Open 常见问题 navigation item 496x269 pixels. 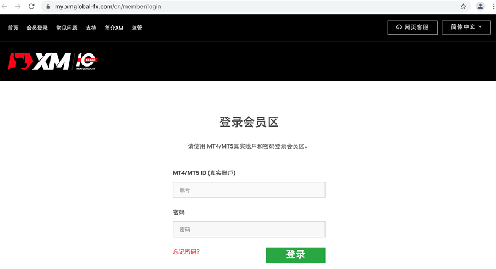pos(67,28)
